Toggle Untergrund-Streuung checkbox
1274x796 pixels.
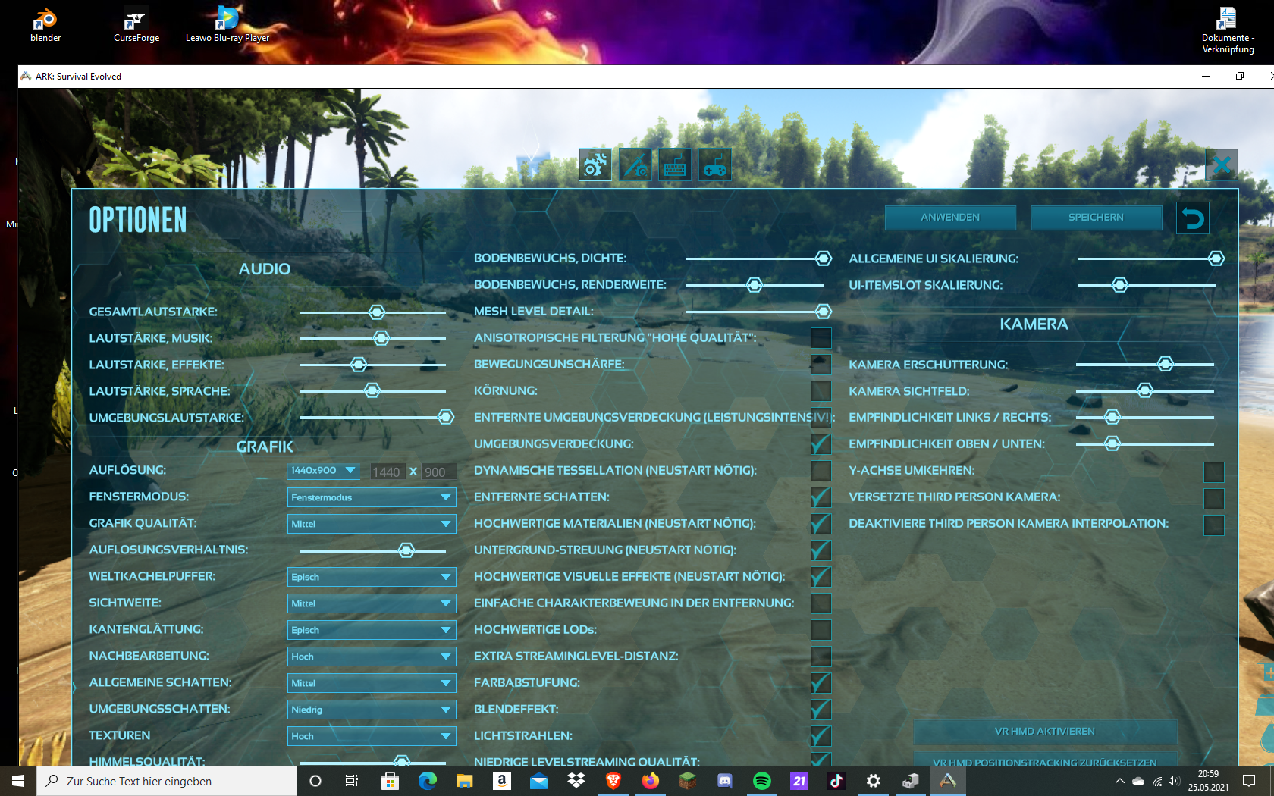click(x=821, y=550)
